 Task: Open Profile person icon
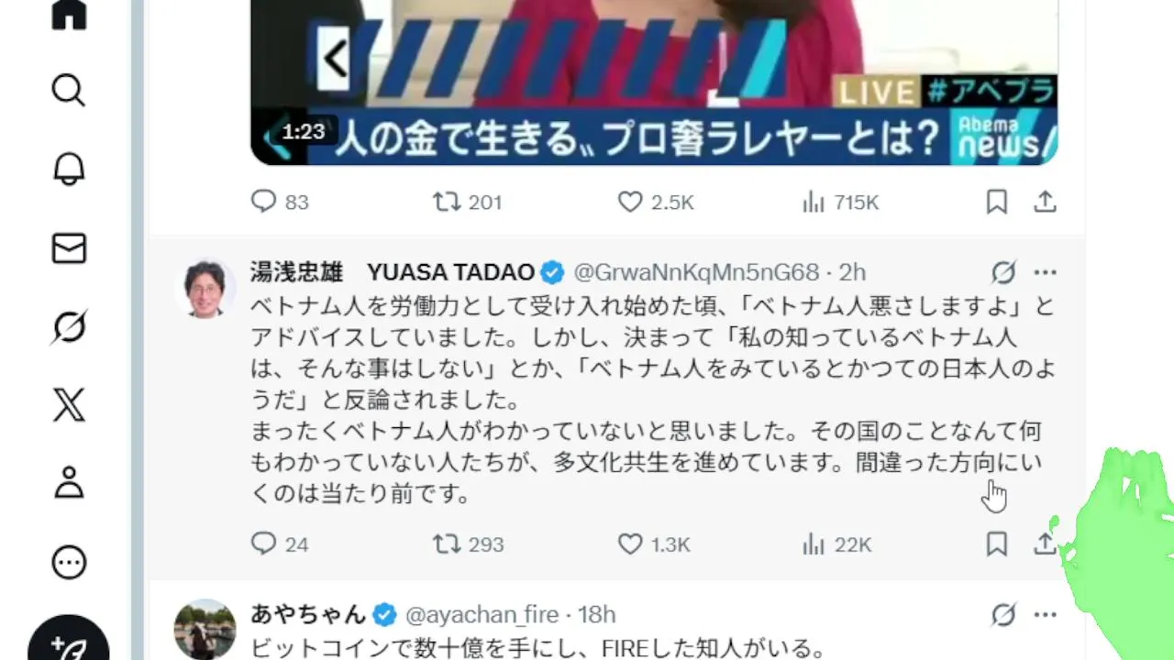(69, 482)
